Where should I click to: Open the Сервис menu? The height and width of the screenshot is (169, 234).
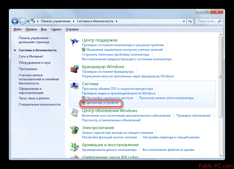[56, 29]
